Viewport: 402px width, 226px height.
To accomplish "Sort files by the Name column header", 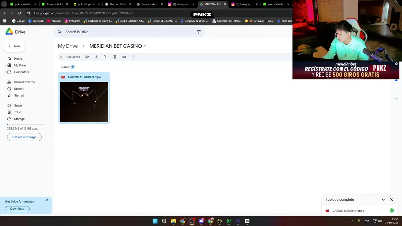I will (x=65, y=67).
